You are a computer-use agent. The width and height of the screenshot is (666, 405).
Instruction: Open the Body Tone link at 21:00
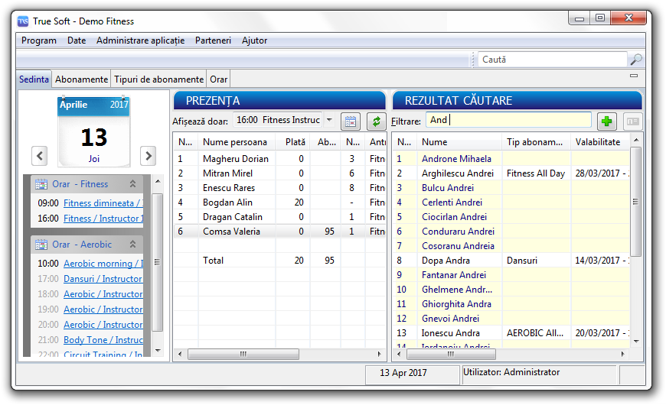[x=103, y=340]
